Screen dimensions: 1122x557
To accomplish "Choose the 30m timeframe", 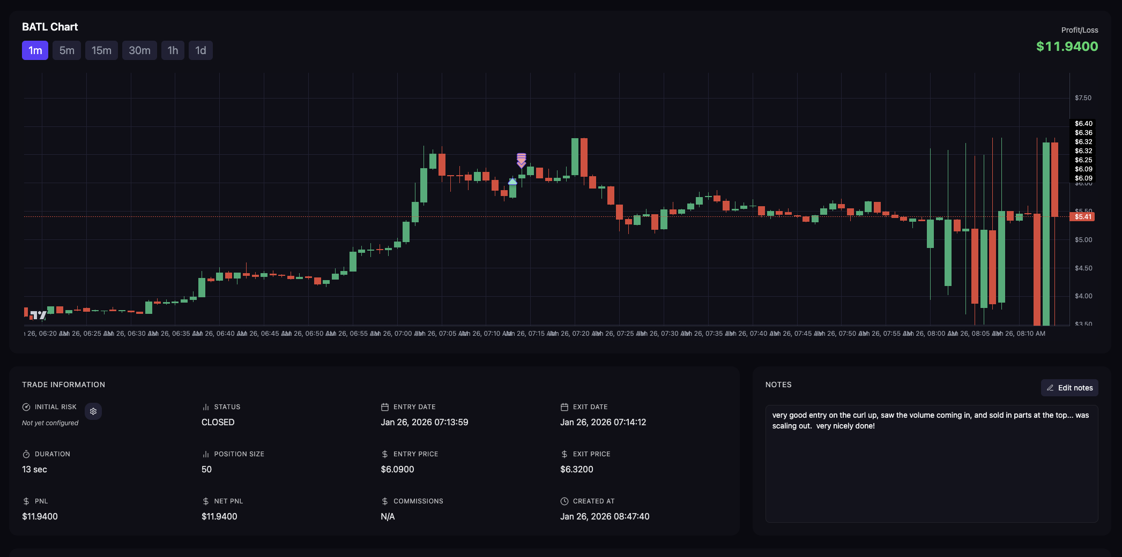I will [139, 50].
